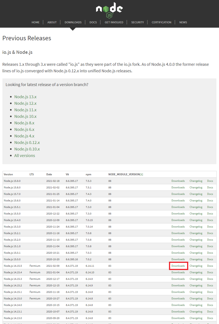Select the npm value '7.0.15'
The image size is (219, 324).
pos(90,220)
